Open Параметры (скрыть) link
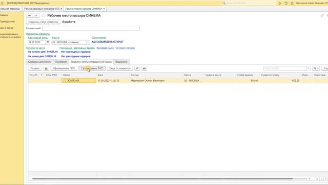The image size is (328, 185). click(x=38, y=34)
